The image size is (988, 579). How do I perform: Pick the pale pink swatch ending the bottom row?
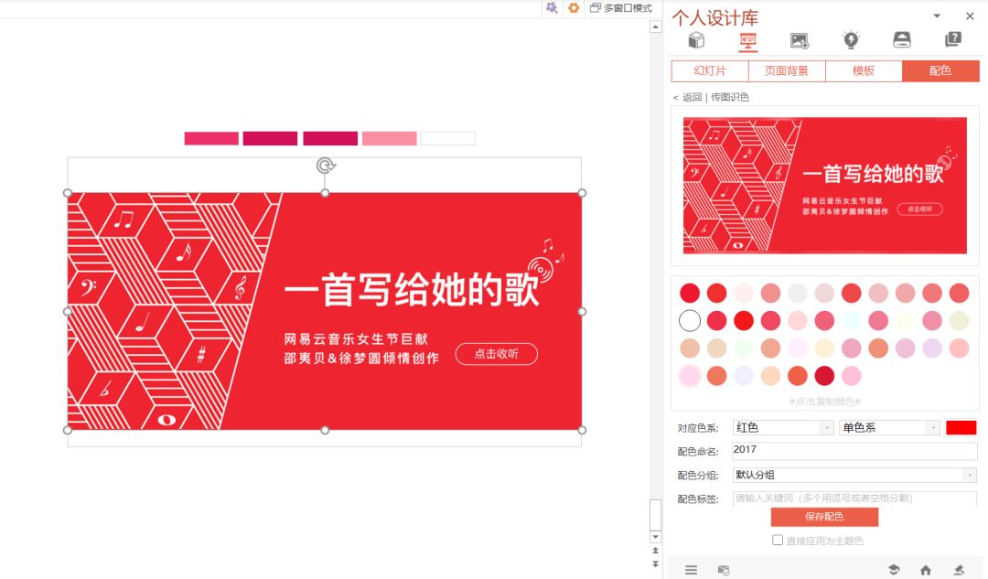(x=852, y=376)
